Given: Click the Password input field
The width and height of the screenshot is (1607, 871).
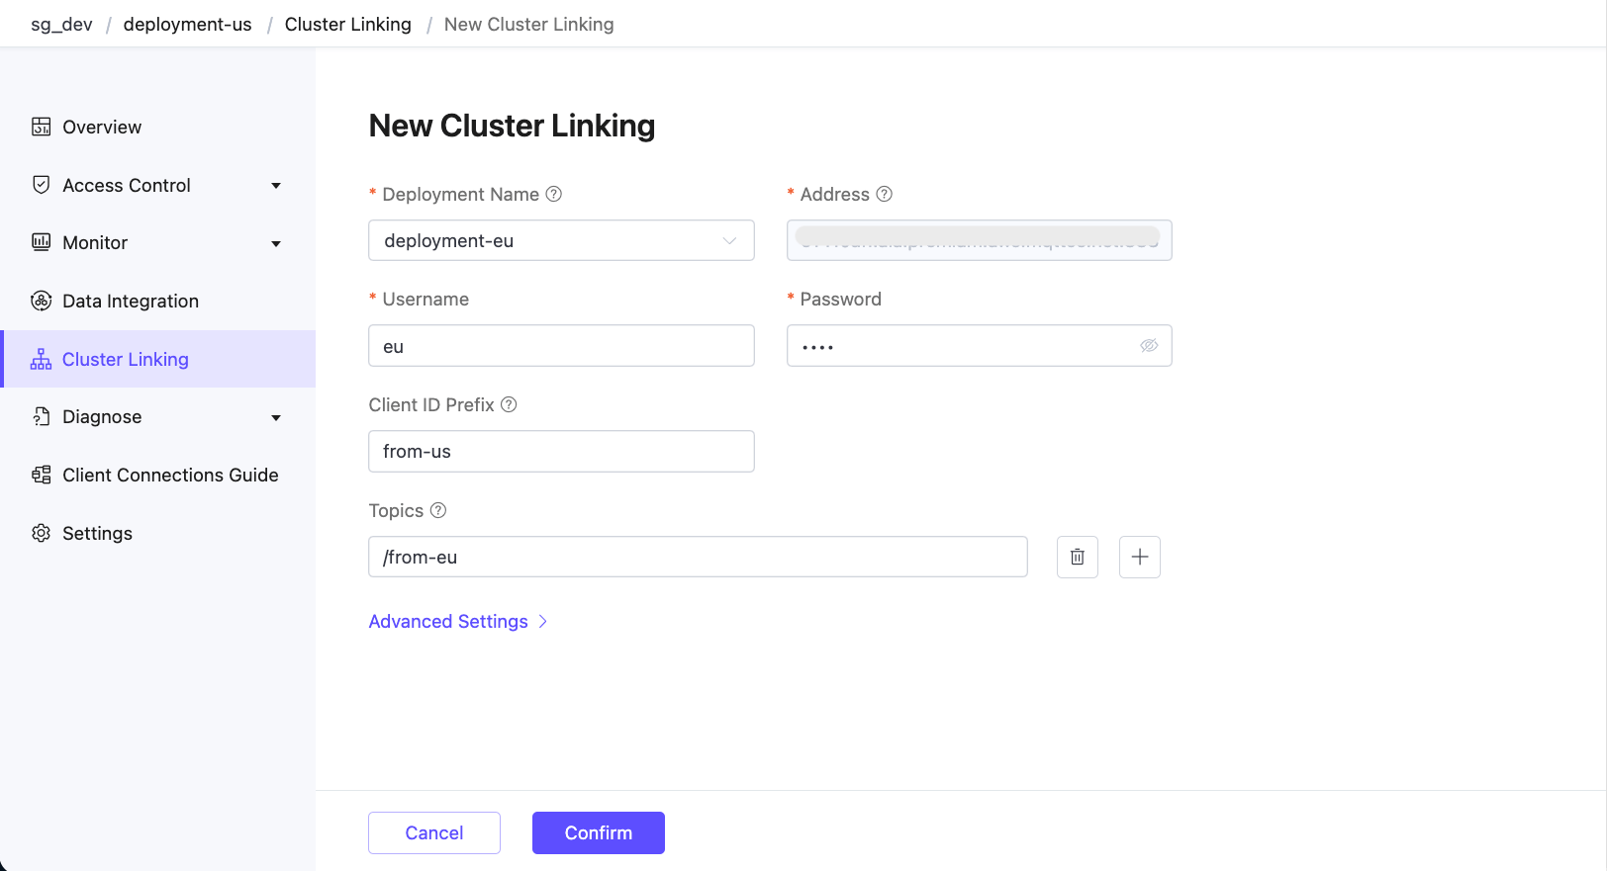Looking at the screenshot, I should click(980, 345).
